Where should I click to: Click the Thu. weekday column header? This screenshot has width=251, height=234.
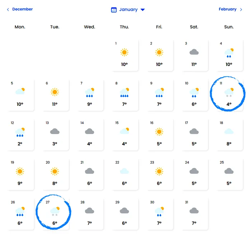(x=124, y=27)
